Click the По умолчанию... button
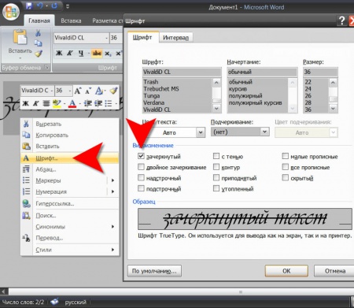Viewport: 354px width, 308px height. [x=154, y=271]
